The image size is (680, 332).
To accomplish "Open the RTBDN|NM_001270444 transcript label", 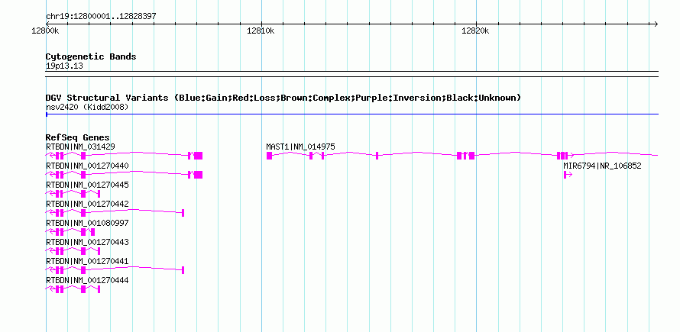I will point(87,280).
